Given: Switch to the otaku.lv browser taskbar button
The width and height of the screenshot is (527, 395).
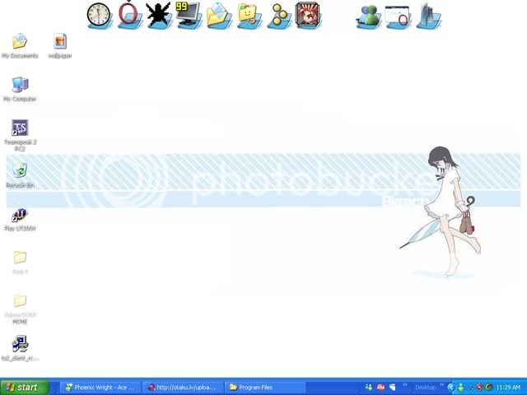Looking at the screenshot, I should tap(181, 387).
